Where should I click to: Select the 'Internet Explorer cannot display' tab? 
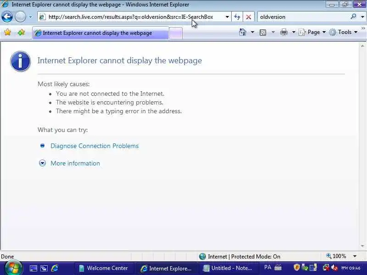pos(100,33)
